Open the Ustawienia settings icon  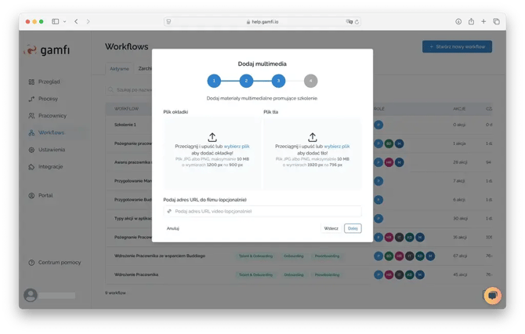point(31,150)
